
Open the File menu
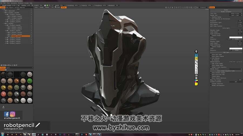1,3
